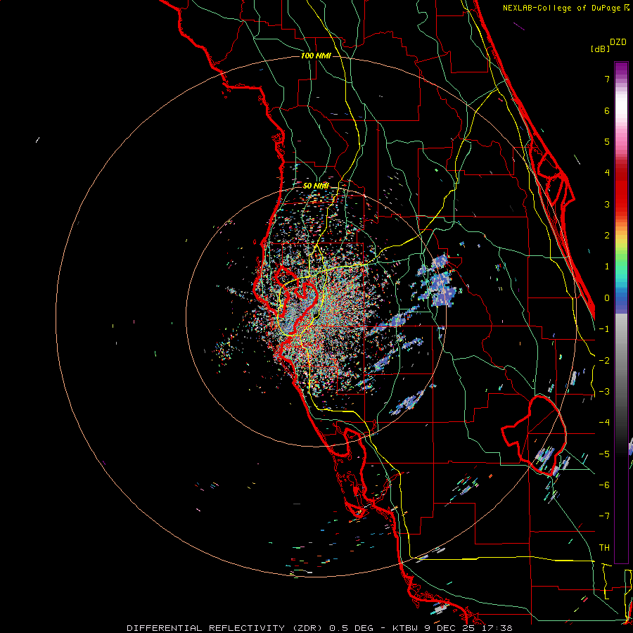Click the 4 value on color scale
The height and width of the screenshot is (633, 633).
607,173
